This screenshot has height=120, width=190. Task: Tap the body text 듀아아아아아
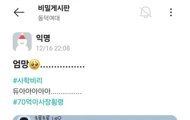point(32,91)
